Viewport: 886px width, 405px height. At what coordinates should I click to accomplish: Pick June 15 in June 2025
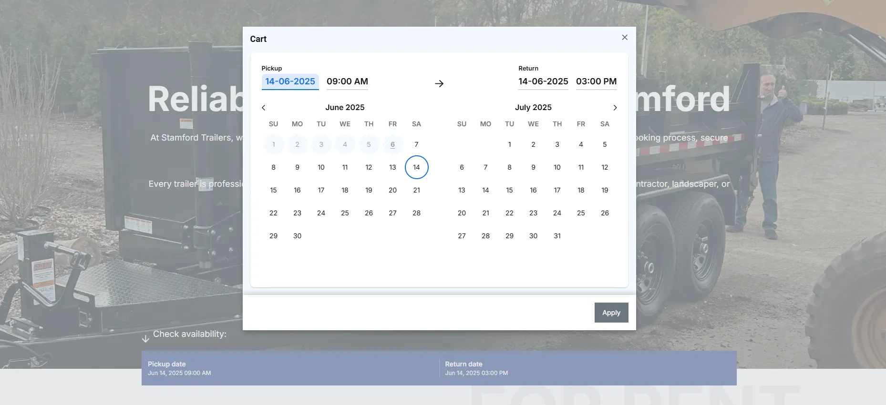(x=274, y=190)
